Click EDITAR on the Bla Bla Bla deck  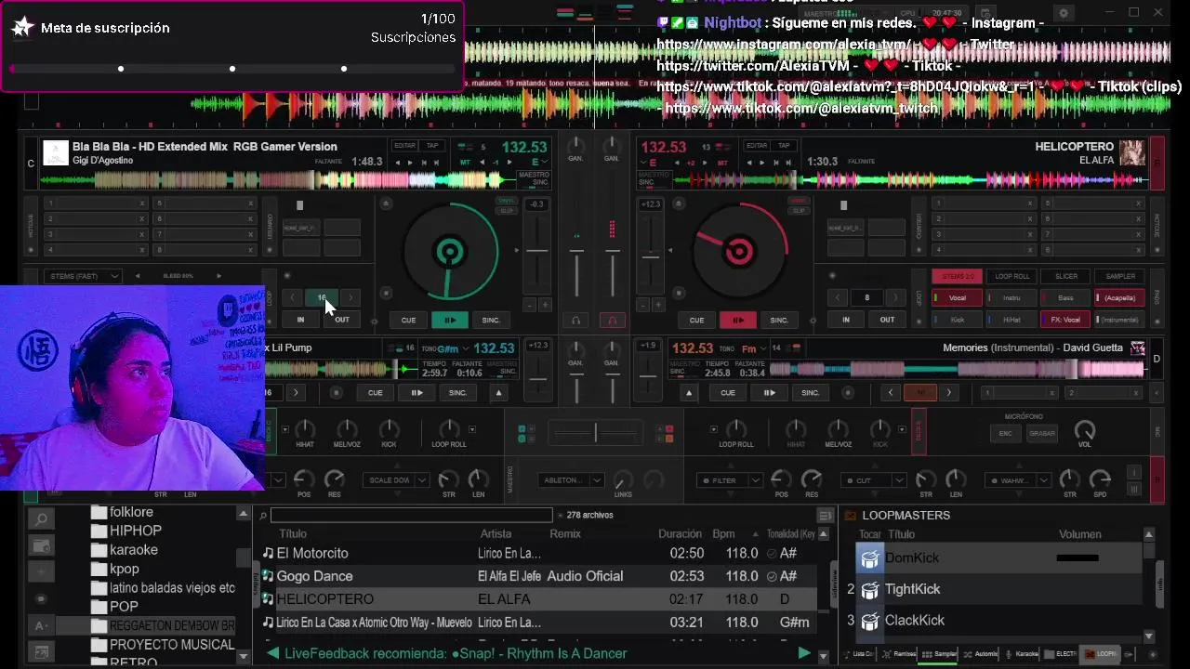[x=404, y=146]
